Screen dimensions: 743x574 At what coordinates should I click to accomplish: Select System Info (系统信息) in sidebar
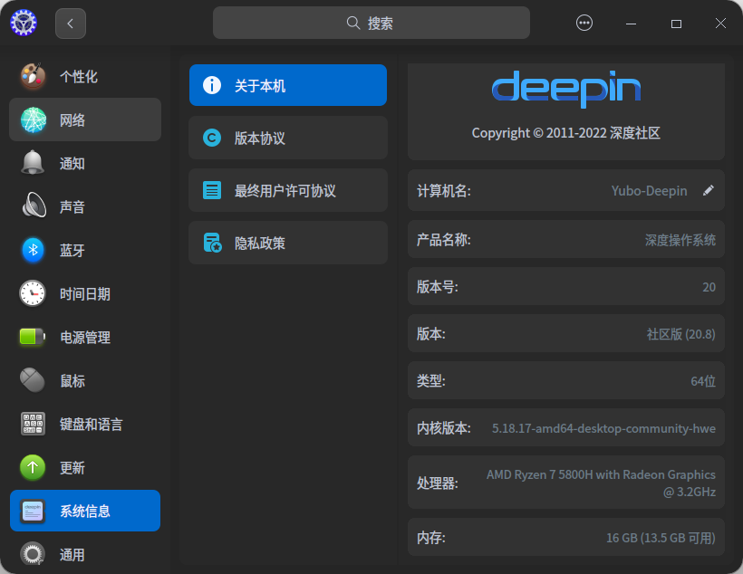click(85, 512)
